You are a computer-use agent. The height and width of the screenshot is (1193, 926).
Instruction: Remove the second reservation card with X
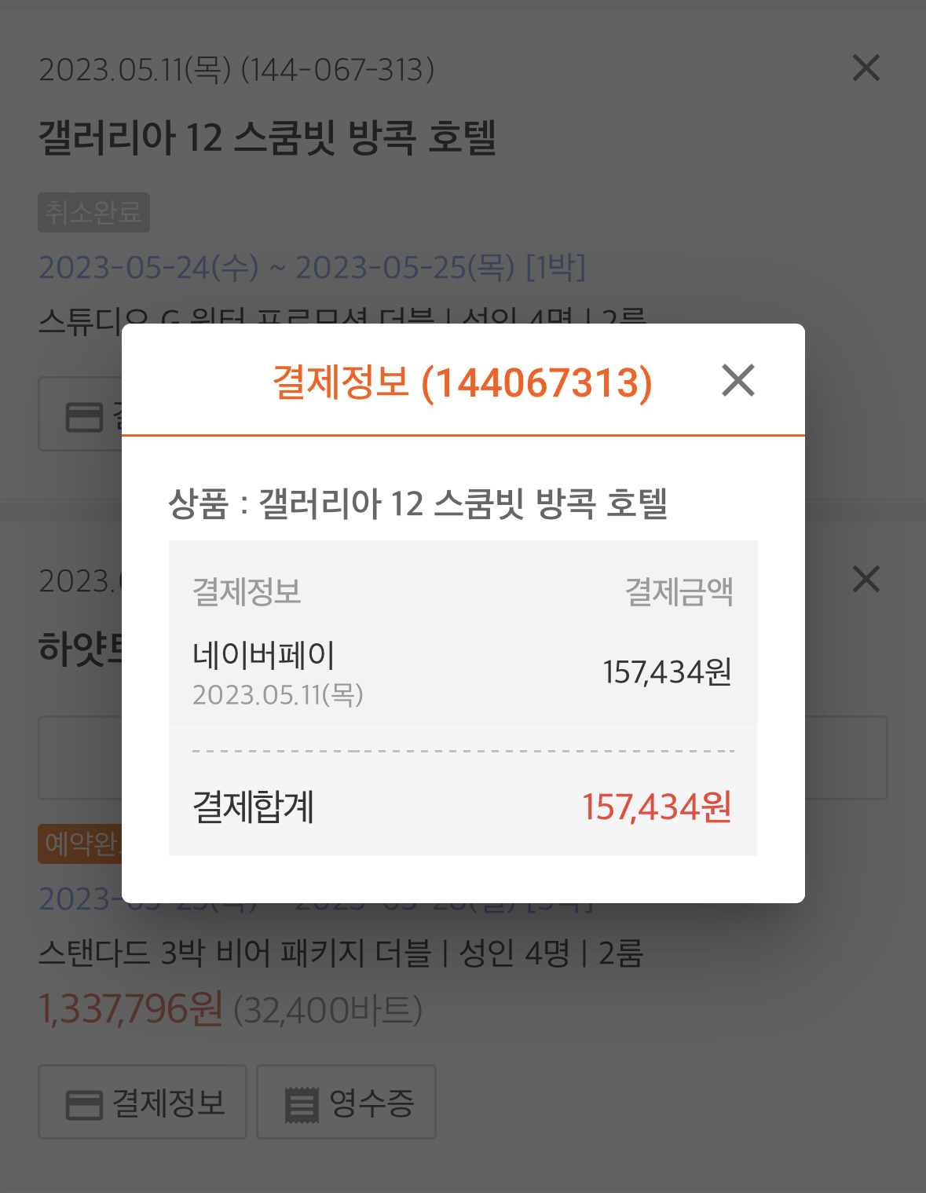(x=866, y=580)
